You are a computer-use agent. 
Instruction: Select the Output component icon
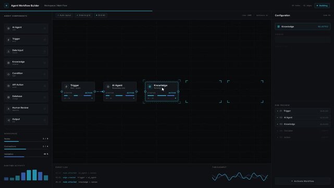point(8,120)
